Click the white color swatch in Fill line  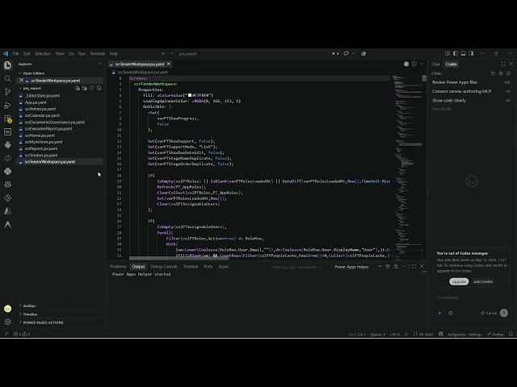(190, 95)
